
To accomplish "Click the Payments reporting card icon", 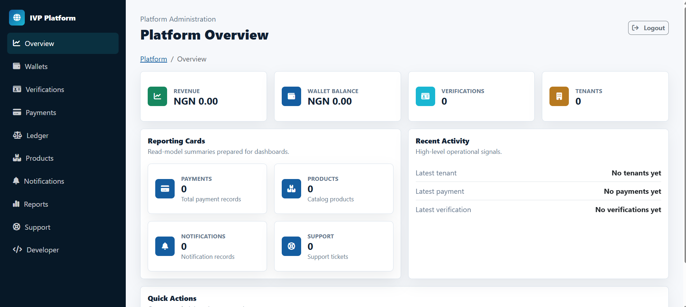I will click(x=165, y=189).
